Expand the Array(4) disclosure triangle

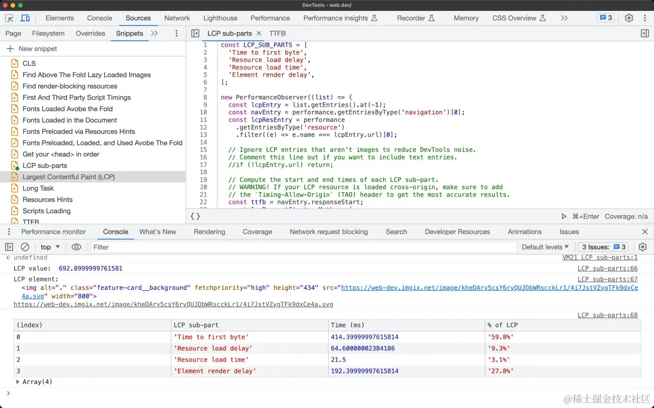tap(18, 382)
